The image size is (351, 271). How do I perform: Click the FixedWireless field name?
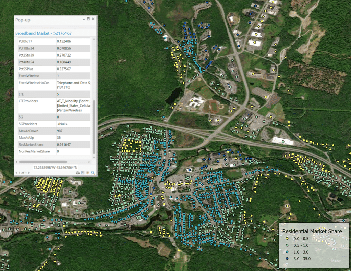click(29, 76)
